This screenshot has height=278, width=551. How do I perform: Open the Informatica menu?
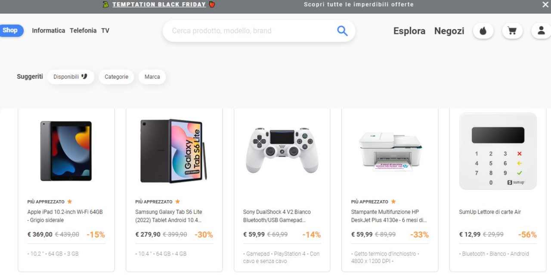49,31
